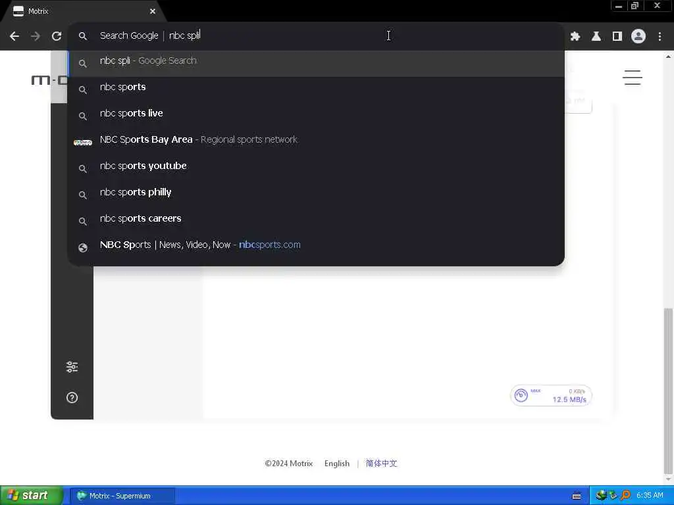674x505 pixels.
Task: Close the Motrix browser tab
Action: (x=153, y=11)
